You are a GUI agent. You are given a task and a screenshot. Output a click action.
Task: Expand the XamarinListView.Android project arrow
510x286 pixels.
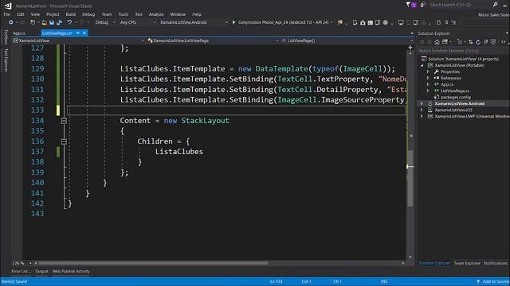[422, 103]
